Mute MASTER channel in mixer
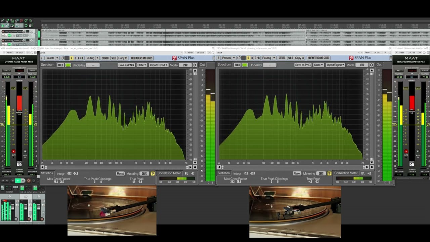 pos(17,201)
